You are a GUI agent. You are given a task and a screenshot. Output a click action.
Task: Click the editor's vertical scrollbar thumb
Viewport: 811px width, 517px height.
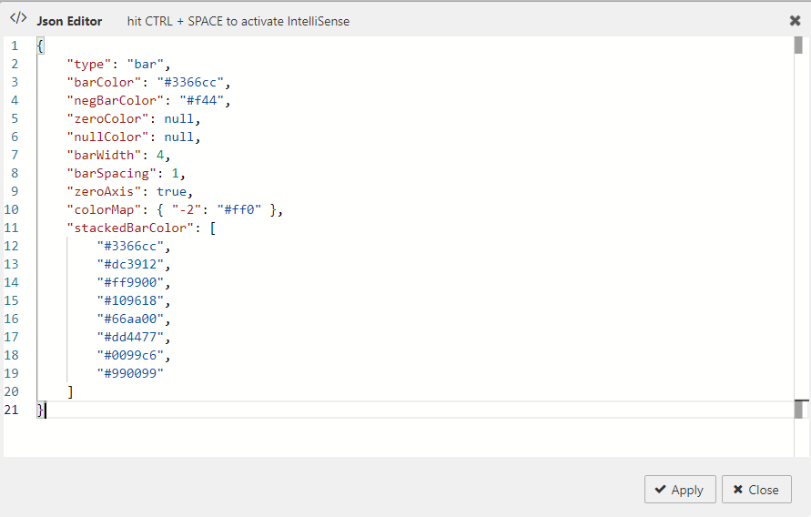(797, 46)
